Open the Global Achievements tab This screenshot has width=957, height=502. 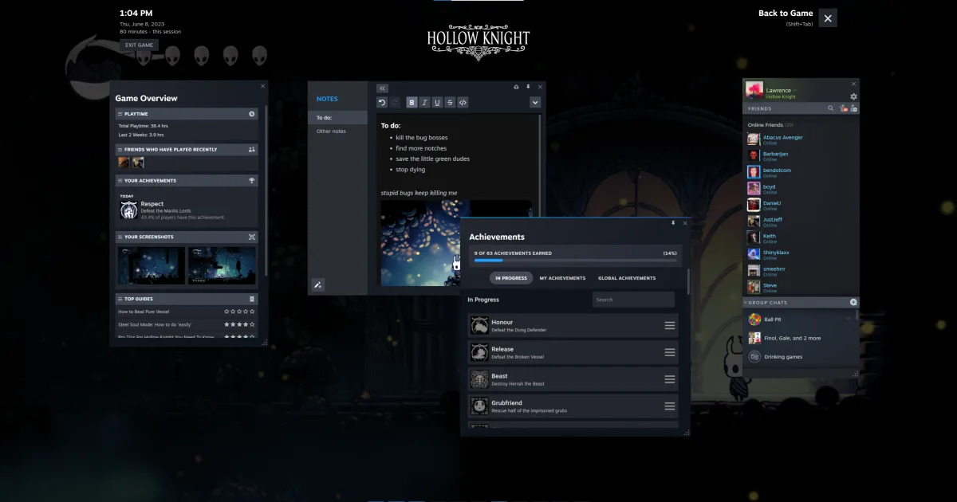pos(627,277)
